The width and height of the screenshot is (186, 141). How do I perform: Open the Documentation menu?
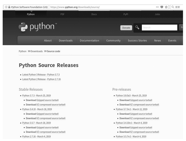coord(89,41)
